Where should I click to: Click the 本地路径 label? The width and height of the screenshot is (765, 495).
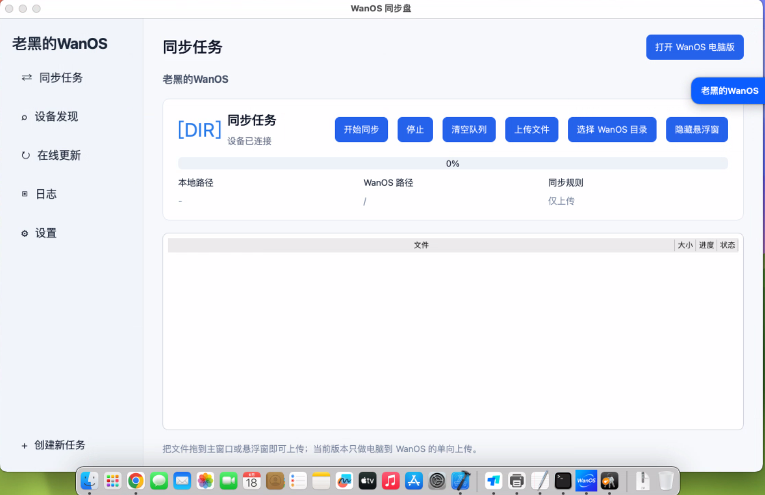point(196,183)
